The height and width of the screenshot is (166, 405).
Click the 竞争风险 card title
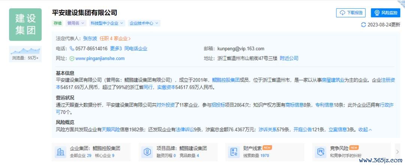(339, 148)
